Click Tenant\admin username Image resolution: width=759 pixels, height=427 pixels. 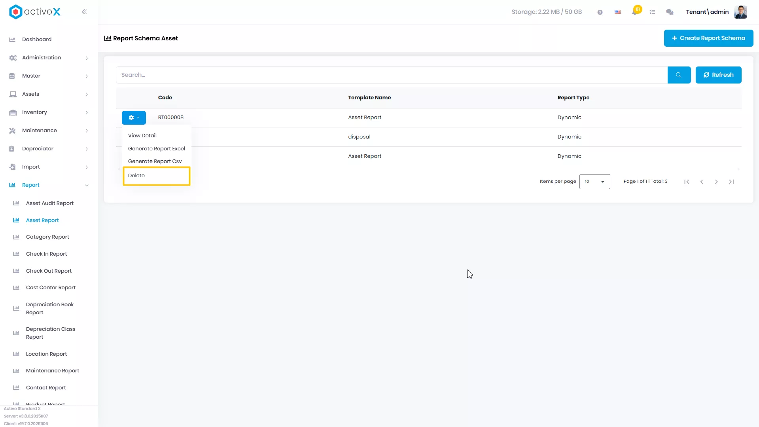707,12
